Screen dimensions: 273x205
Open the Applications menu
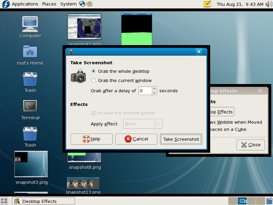[x=25, y=4]
